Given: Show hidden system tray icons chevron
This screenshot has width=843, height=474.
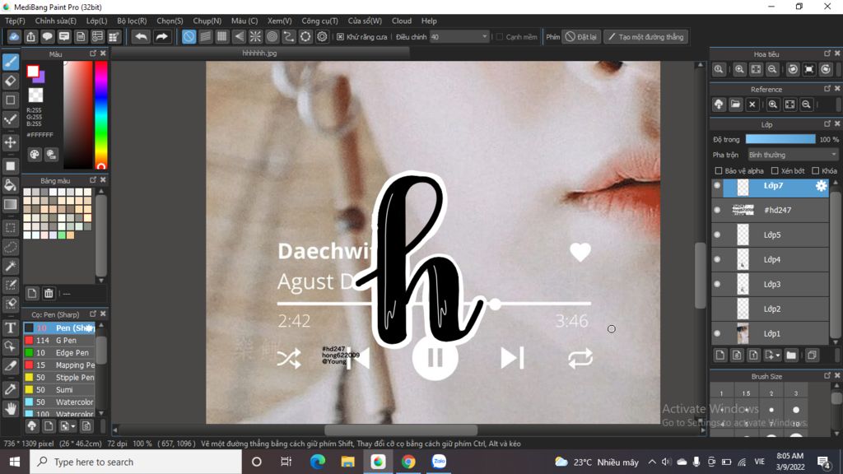Looking at the screenshot, I should coord(652,462).
